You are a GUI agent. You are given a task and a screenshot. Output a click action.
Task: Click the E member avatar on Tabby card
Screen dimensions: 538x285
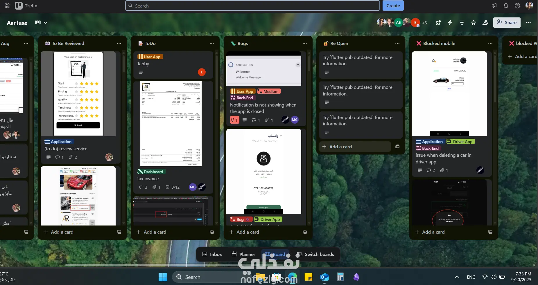pyautogui.click(x=202, y=72)
